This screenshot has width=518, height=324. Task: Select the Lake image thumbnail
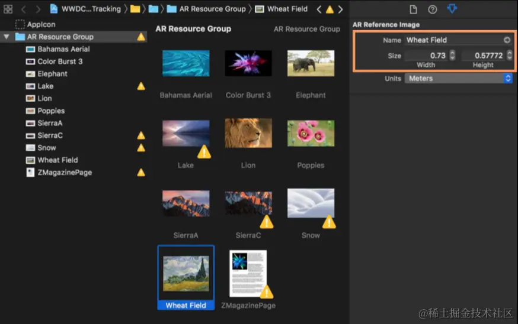coord(186,133)
